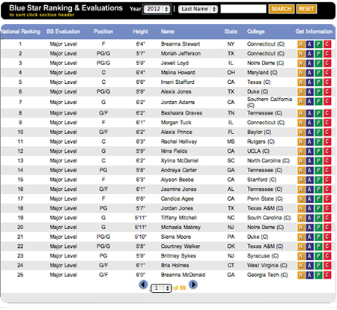Click the P icon for Alyson Beebe
The width and height of the screenshot is (337, 310).
[318, 180]
